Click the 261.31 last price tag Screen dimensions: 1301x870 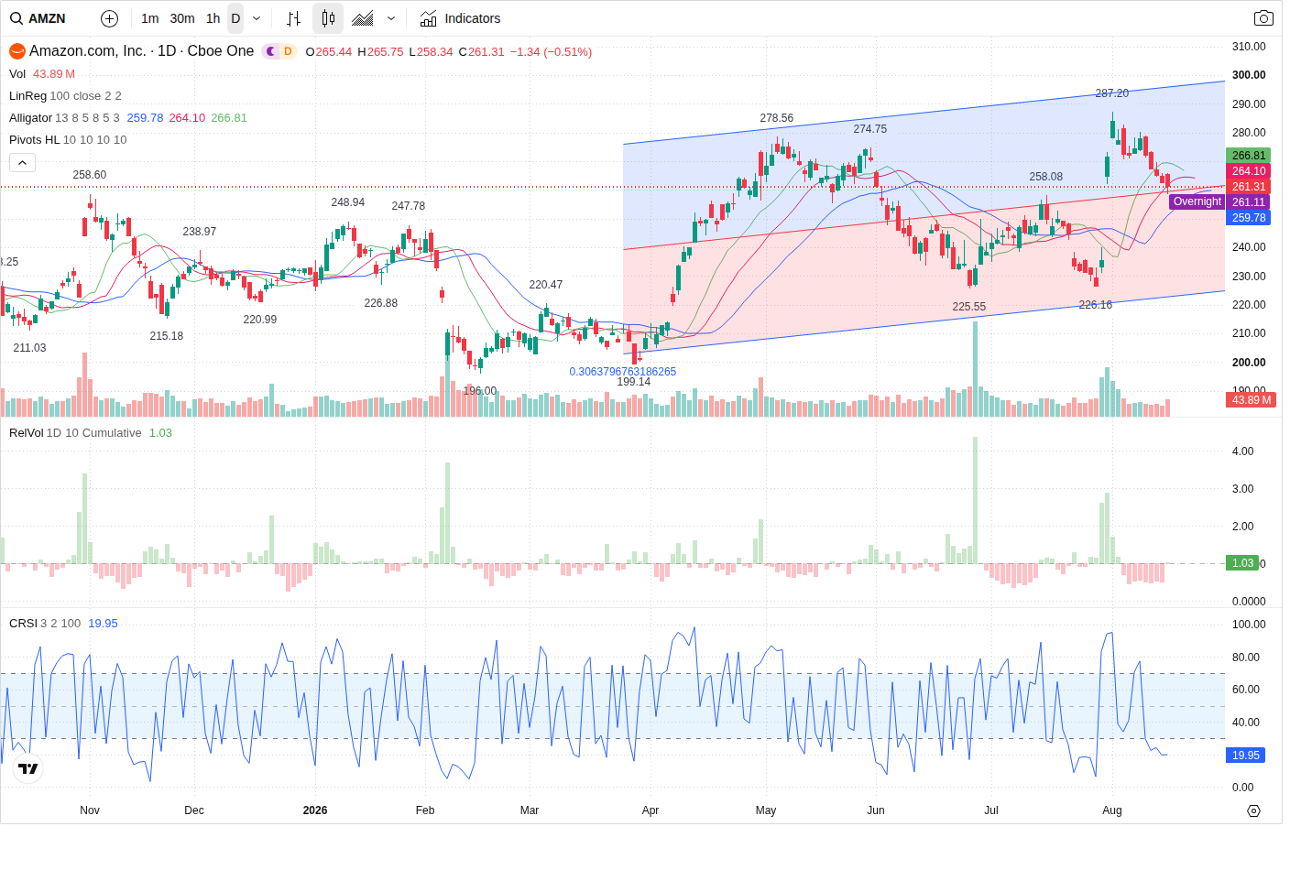(x=1248, y=187)
